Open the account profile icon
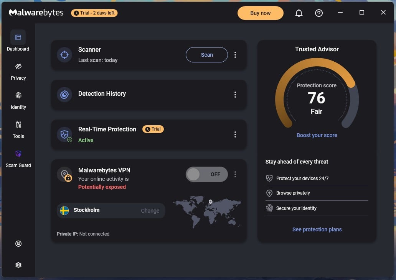The width and height of the screenshot is (396, 280). click(18, 244)
